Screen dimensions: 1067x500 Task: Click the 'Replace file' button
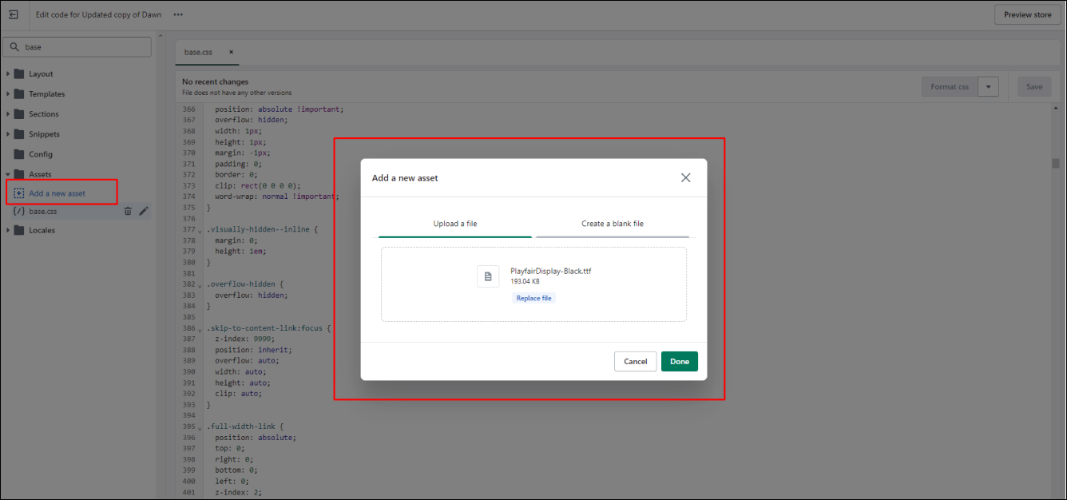533,298
